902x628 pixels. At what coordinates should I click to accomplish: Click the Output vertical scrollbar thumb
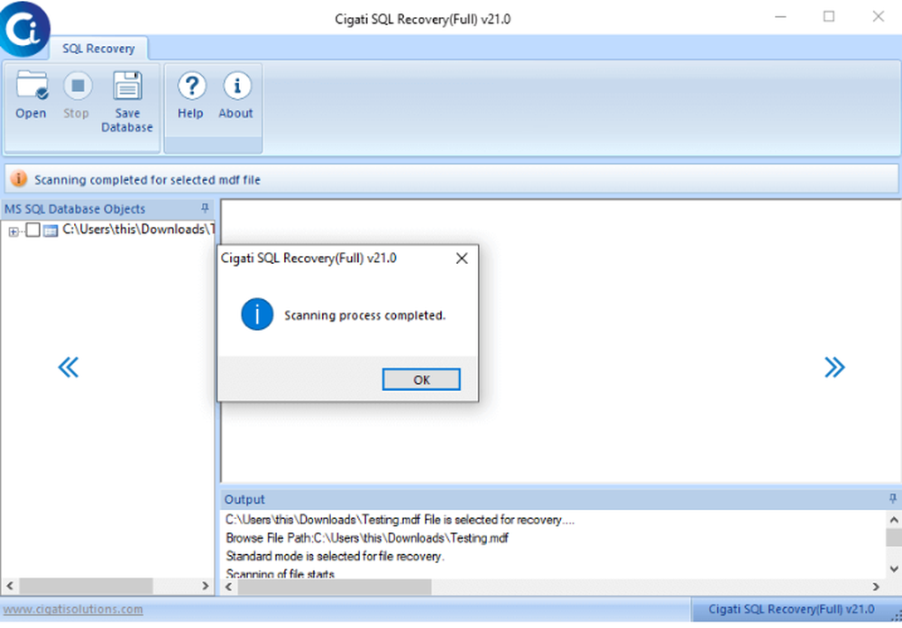click(893, 539)
